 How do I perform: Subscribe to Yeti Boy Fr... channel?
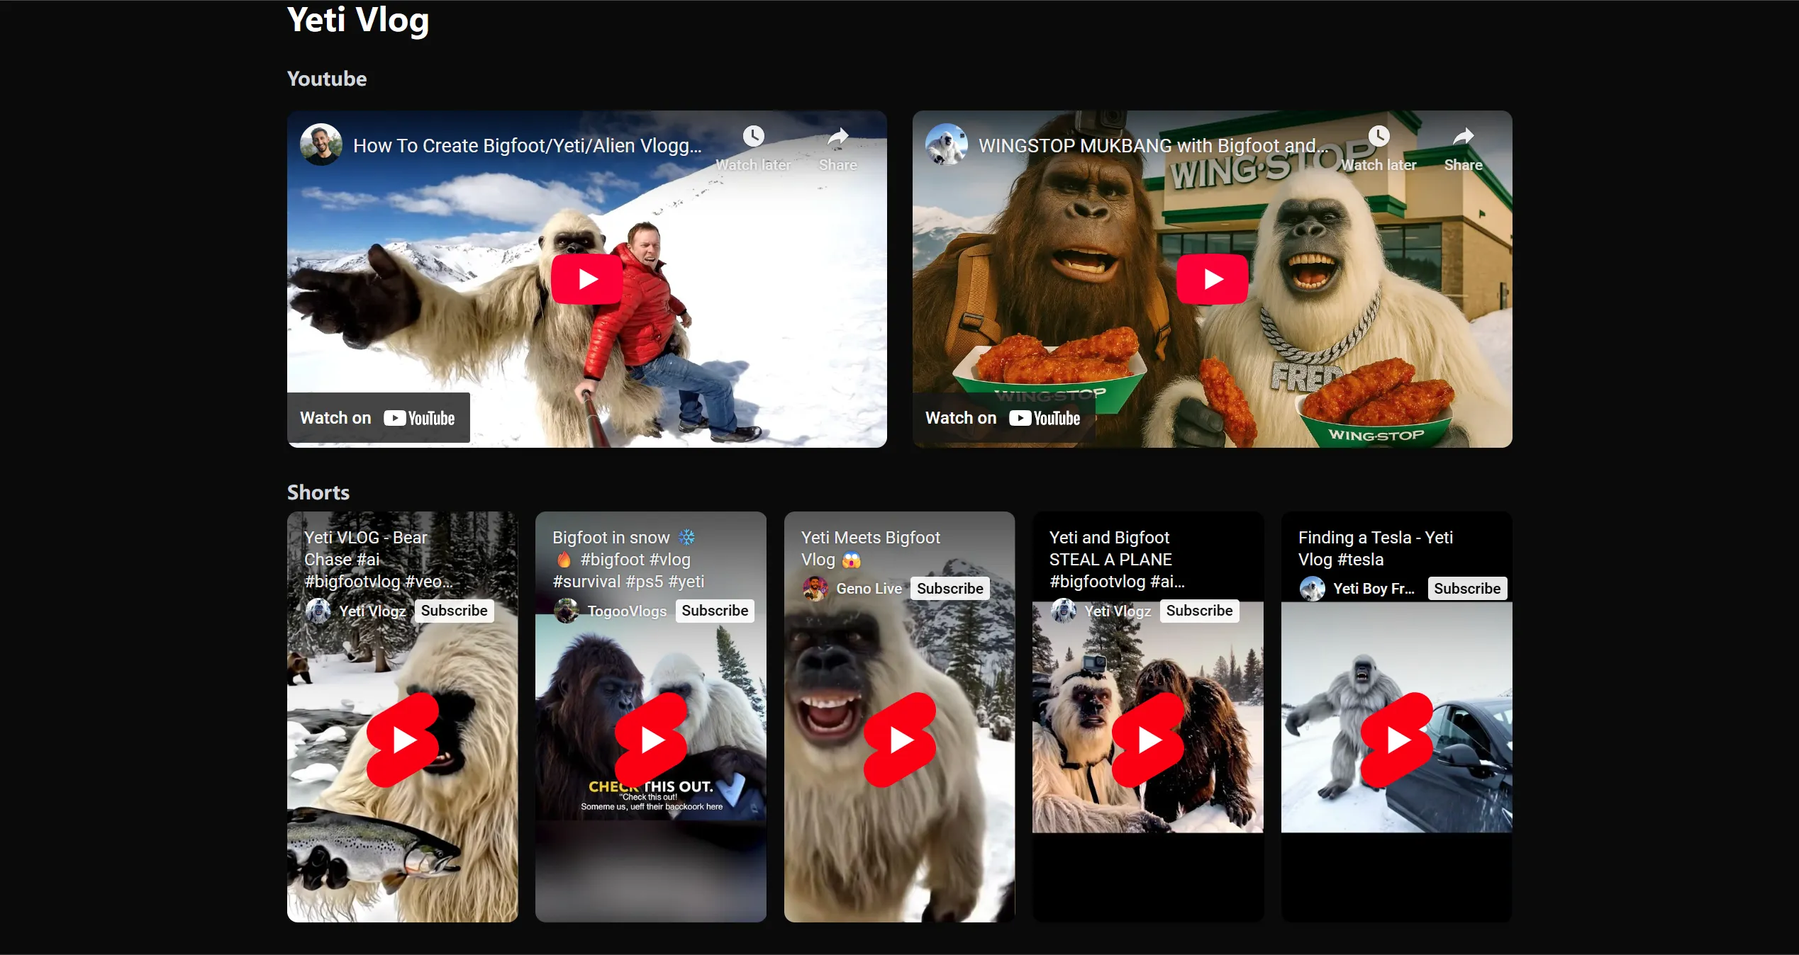click(1466, 589)
